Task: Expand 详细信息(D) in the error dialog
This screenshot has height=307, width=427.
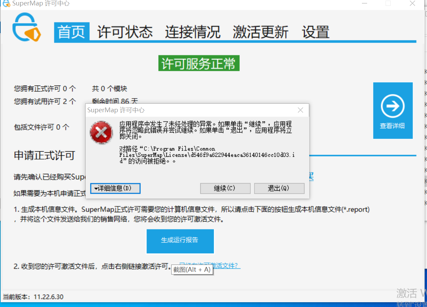Action: tap(115, 188)
